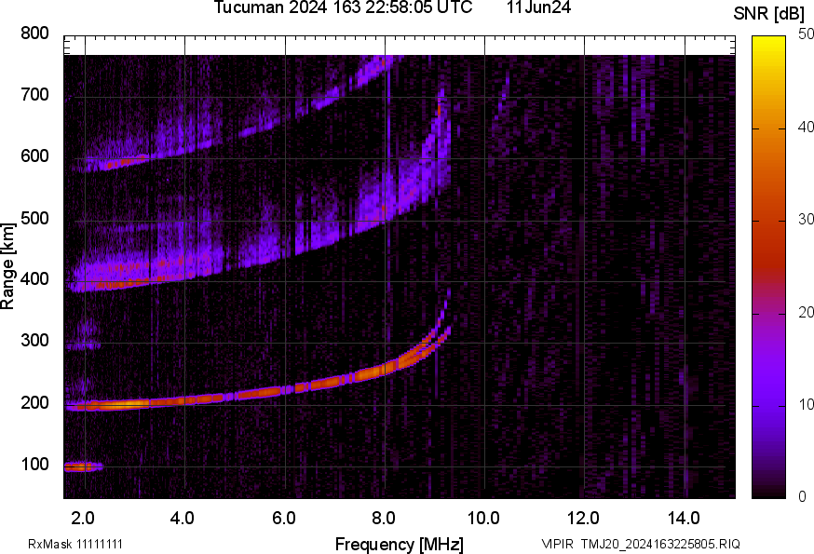Click the colorbar tick label 50

coord(806,34)
